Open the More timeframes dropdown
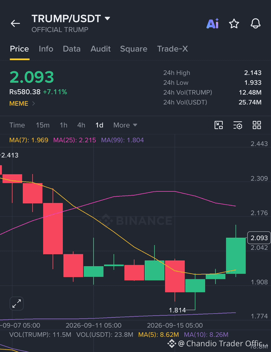The image size is (271, 352). (125, 125)
